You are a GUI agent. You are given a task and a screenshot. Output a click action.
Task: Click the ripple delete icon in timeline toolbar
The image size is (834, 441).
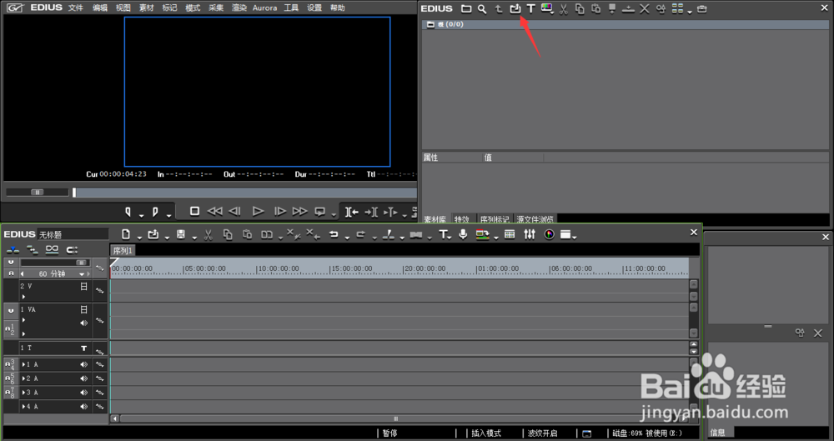pos(314,234)
